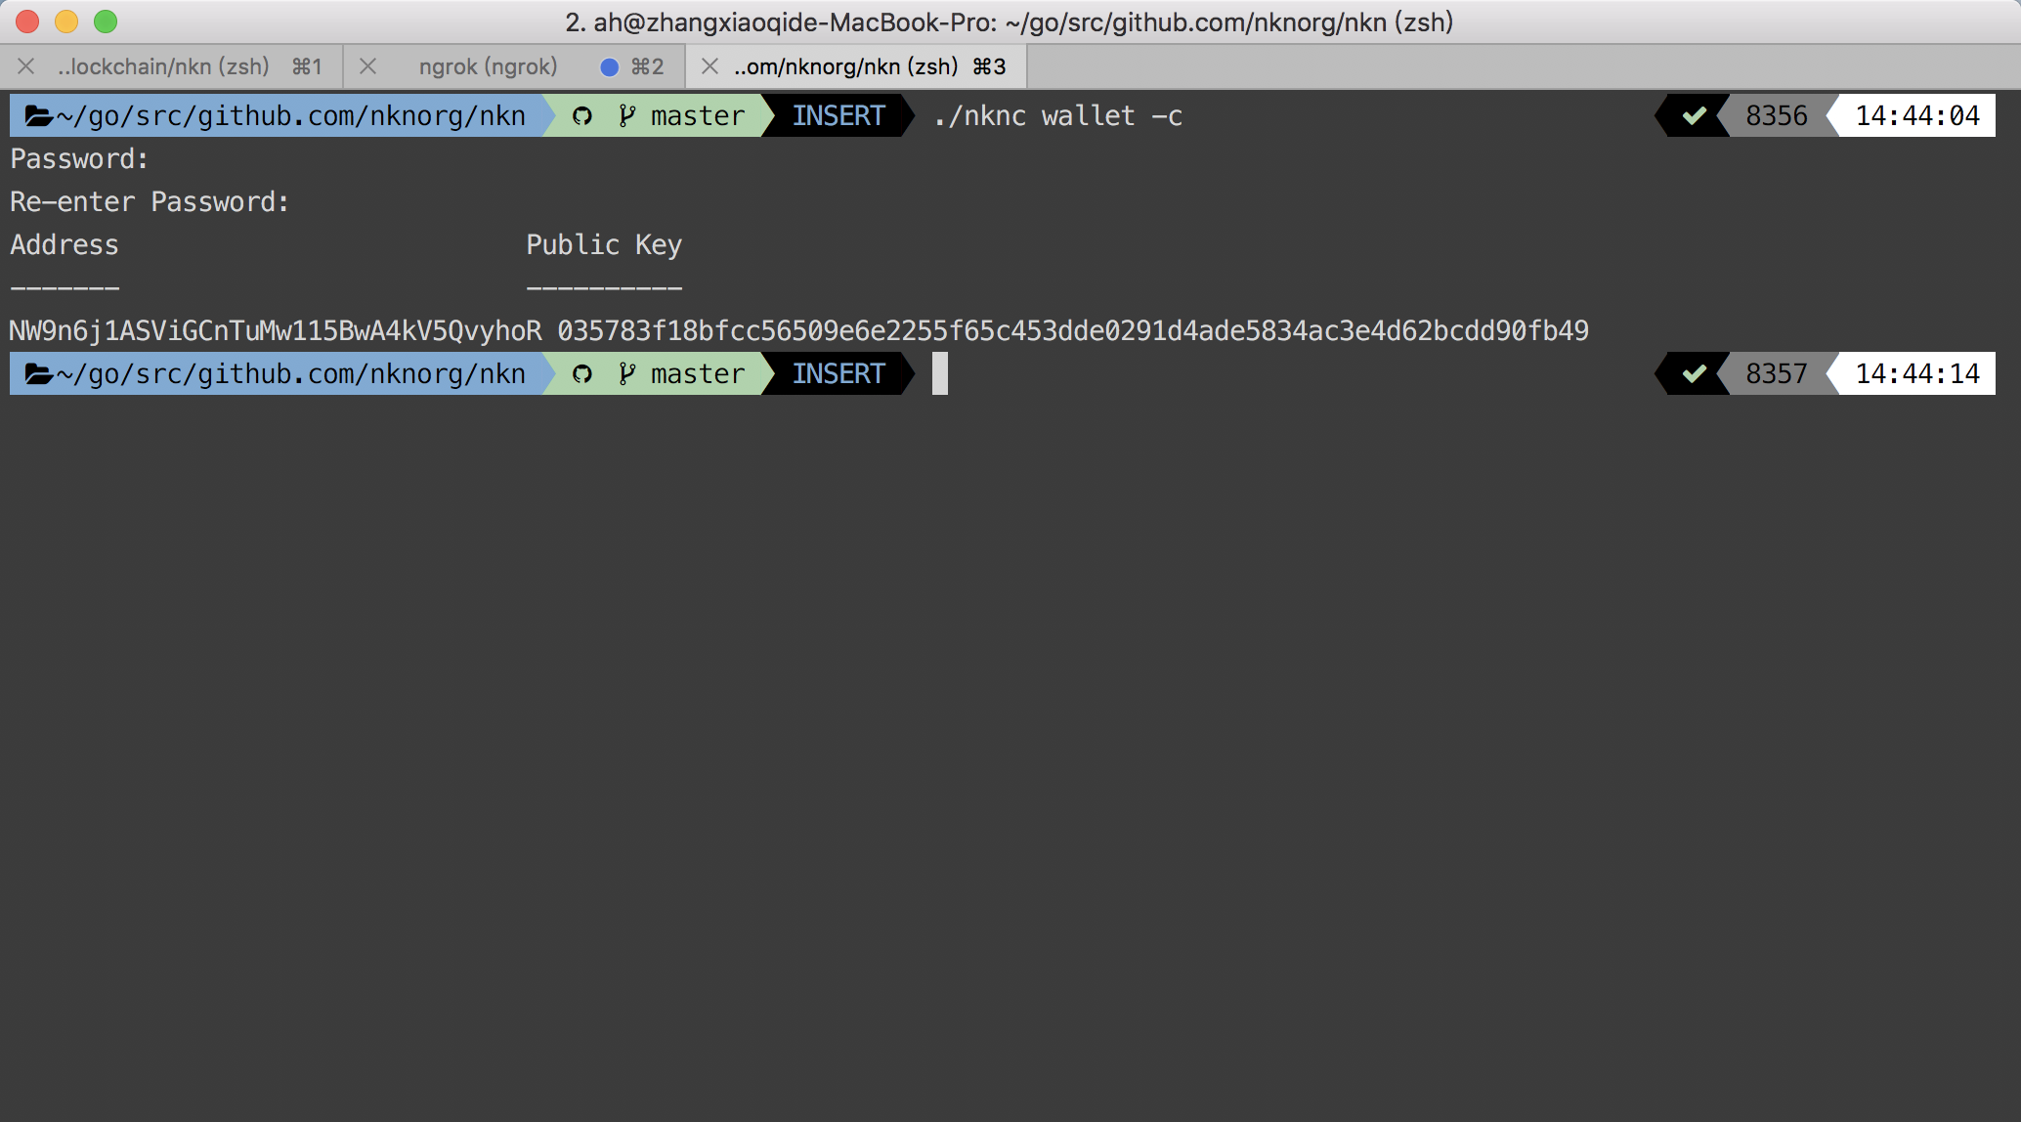
Task: Click the green zoom window button
Action: [x=106, y=22]
